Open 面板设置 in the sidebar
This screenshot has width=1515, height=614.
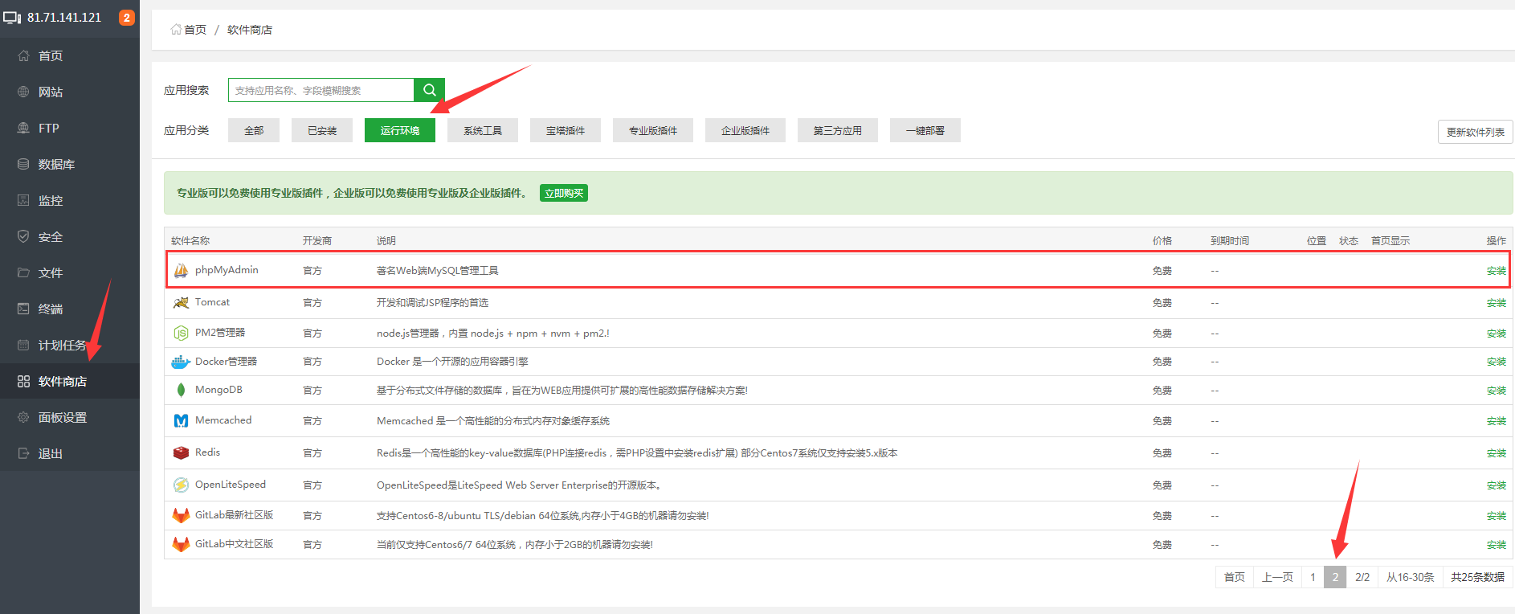(x=70, y=417)
